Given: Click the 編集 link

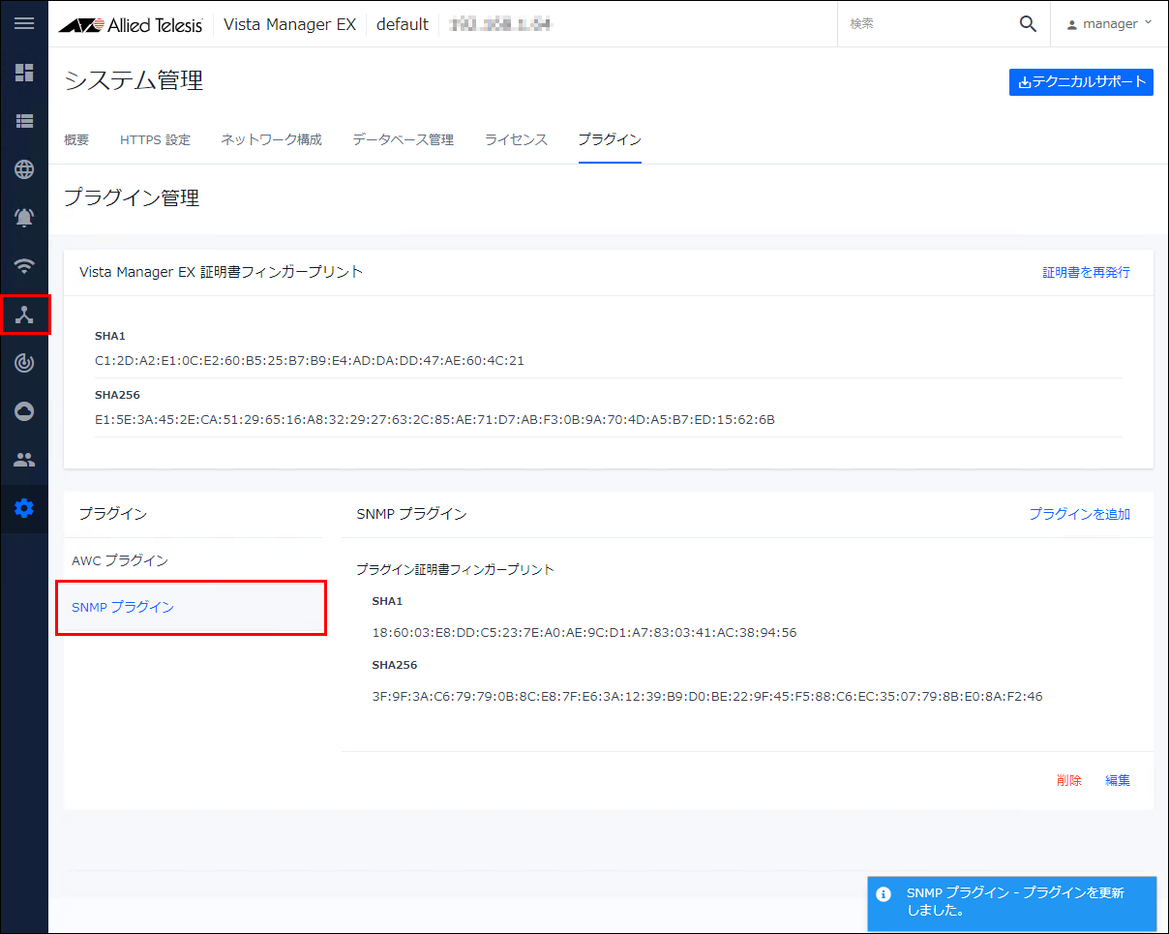Looking at the screenshot, I should [1118, 780].
